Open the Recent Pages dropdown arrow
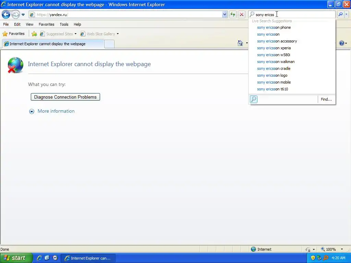The width and height of the screenshot is (351, 263). click(23, 15)
